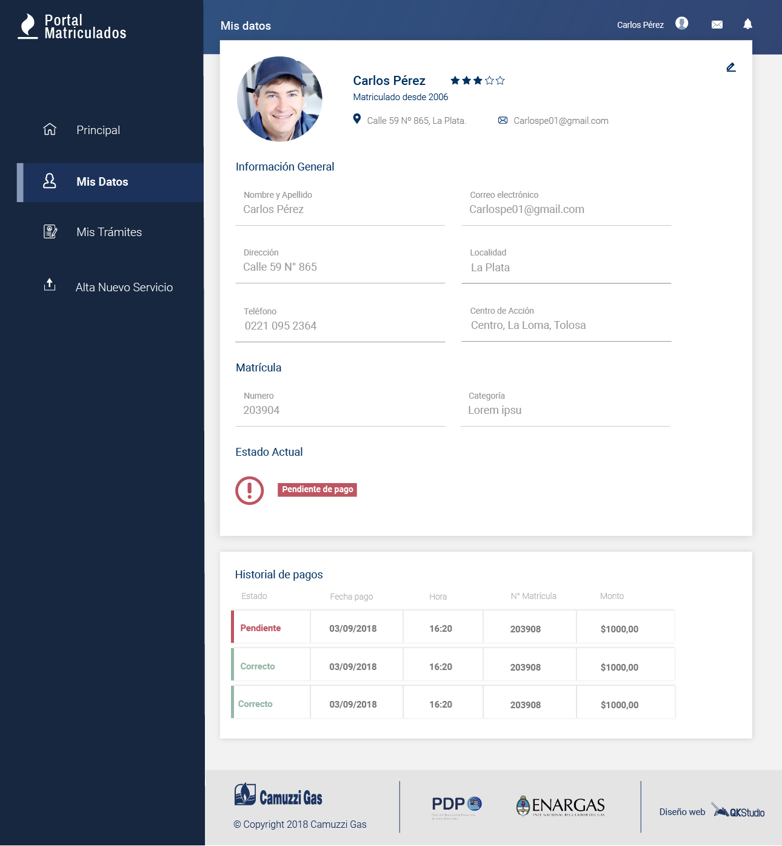Click the edit pencil icon
782x846 pixels.
click(731, 67)
